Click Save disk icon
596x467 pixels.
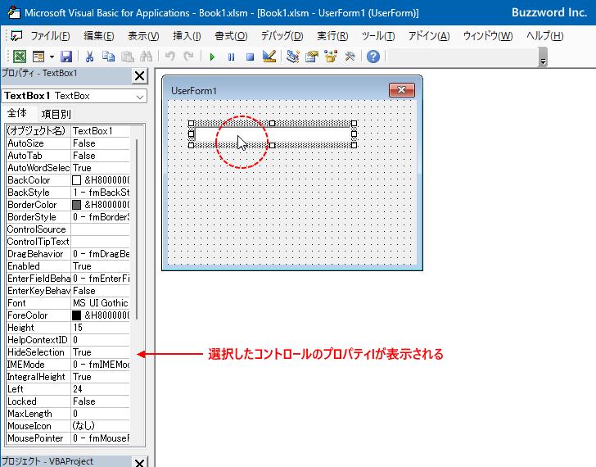tap(66, 57)
